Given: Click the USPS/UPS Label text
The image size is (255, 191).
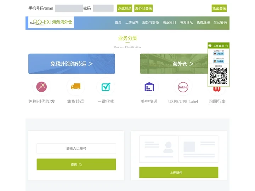Looking at the screenshot, I should 183,102.
